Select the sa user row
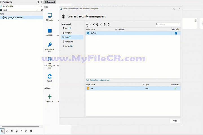The height and width of the screenshot is (135, 203). 133,88
